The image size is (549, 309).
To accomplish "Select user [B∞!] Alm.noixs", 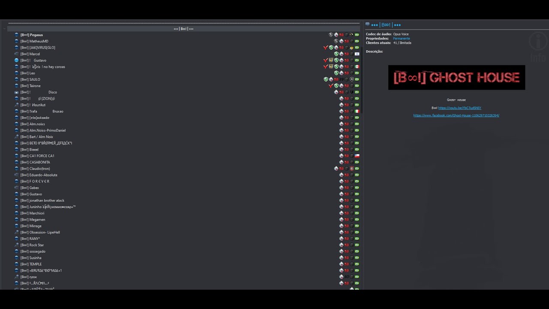I will pos(33,124).
